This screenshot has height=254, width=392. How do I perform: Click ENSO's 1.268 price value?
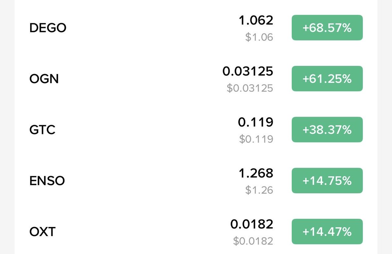[256, 173]
